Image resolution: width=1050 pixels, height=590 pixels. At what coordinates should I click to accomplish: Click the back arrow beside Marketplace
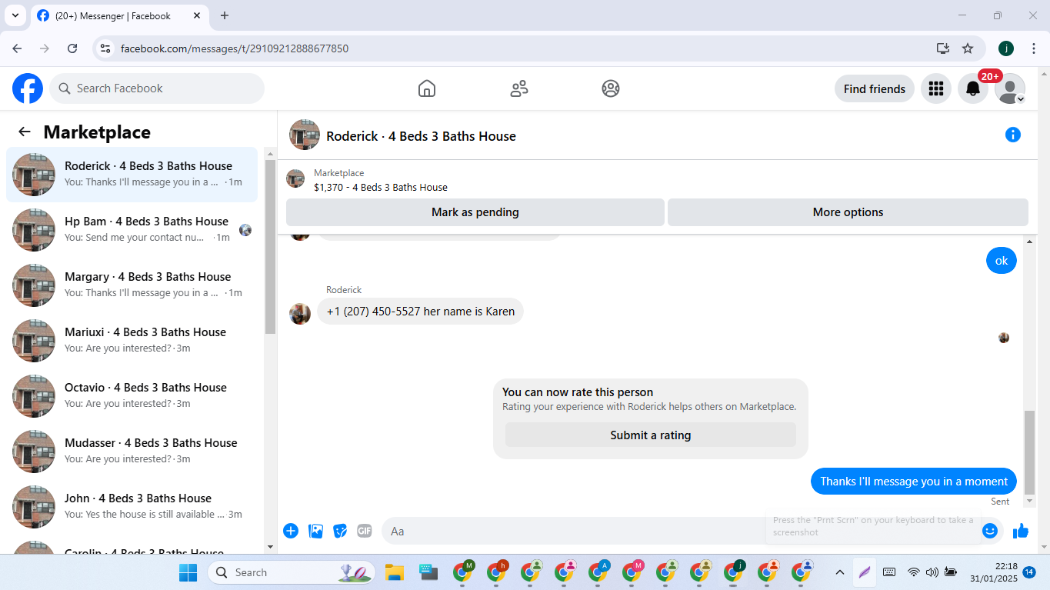pos(25,132)
